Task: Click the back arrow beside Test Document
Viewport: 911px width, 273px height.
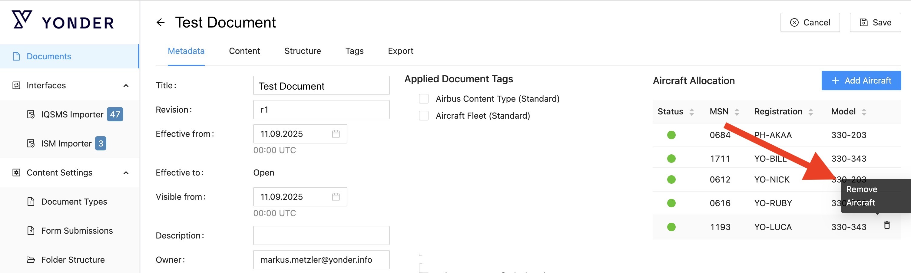Action: point(161,23)
